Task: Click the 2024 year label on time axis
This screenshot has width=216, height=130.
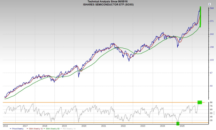Action: [162, 126]
